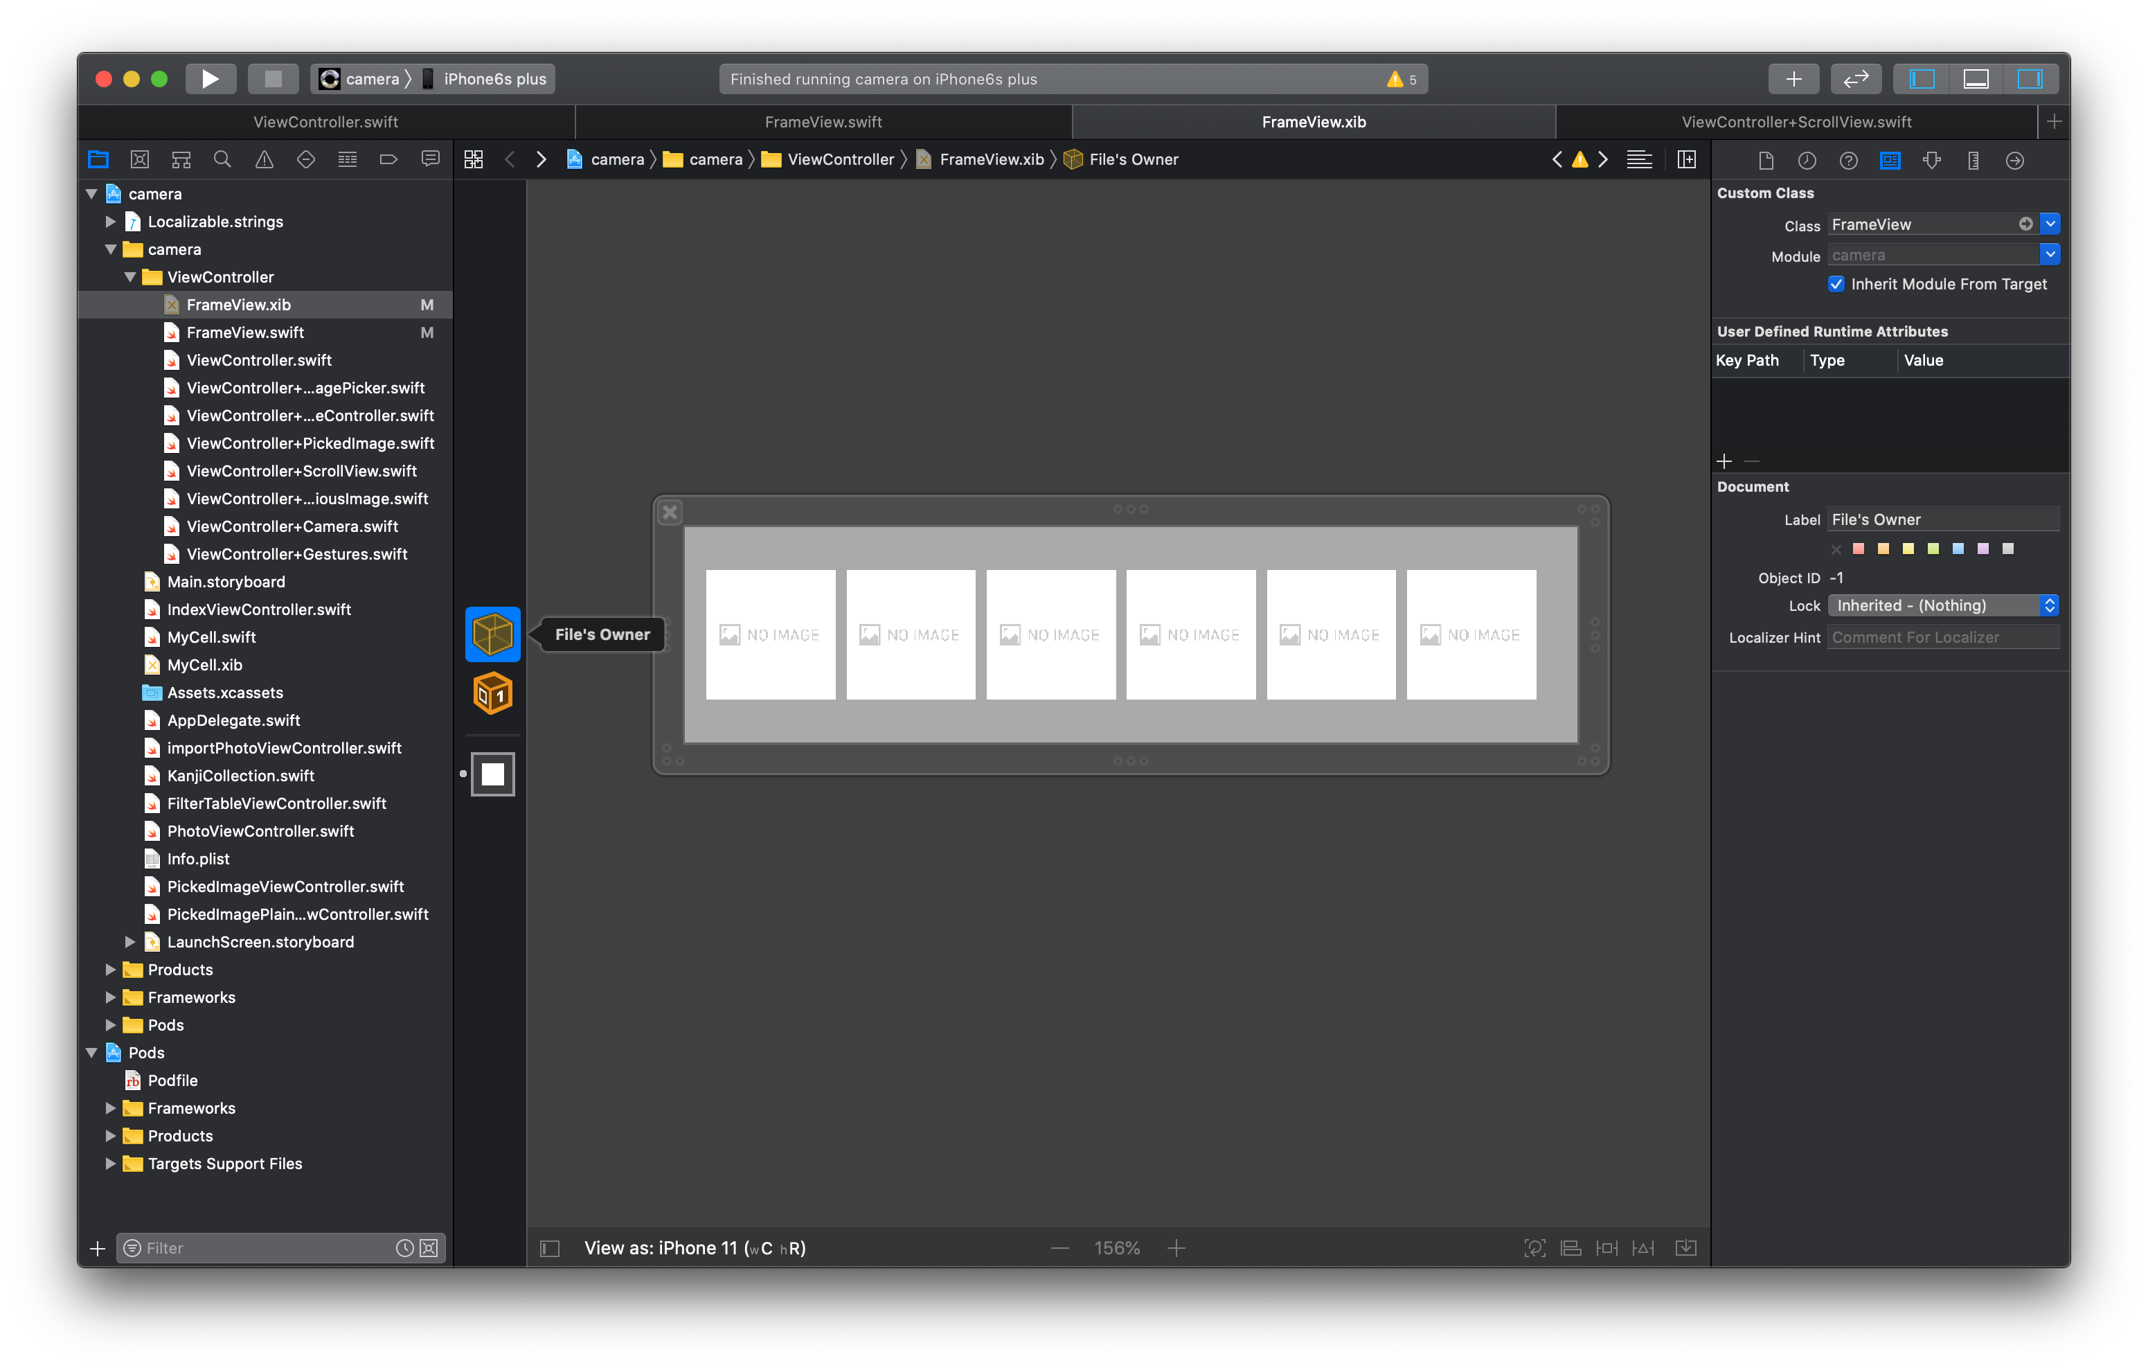The height and width of the screenshot is (1370, 2148).
Task: Click the Library plus button in toolbar
Action: point(1793,78)
